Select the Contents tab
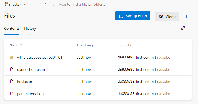198x104 pixels. tap(12, 28)
